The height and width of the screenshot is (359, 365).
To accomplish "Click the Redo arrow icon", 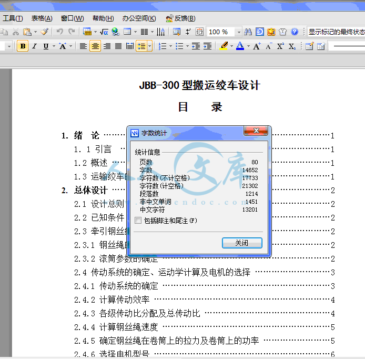I will pos(72,32).
